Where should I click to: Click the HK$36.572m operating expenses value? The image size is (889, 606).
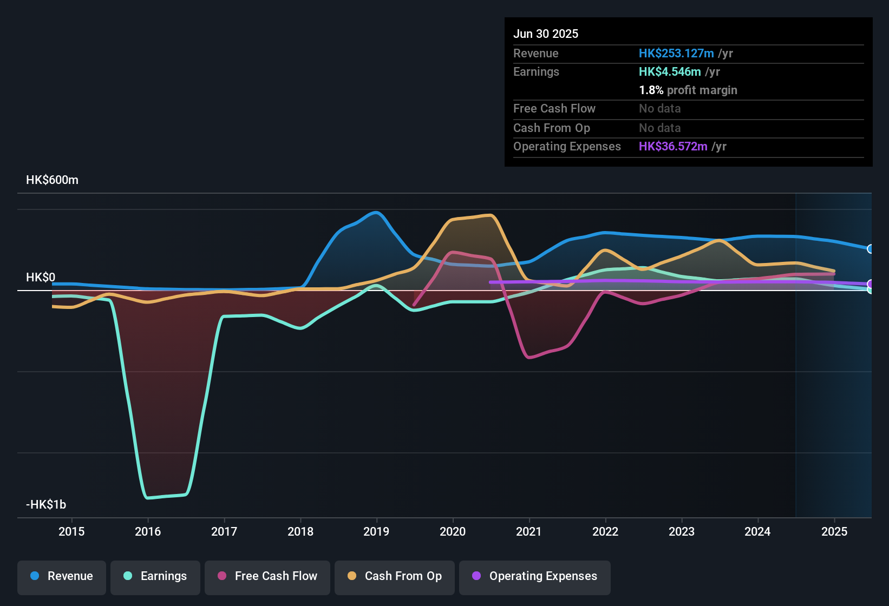(673, 146)
